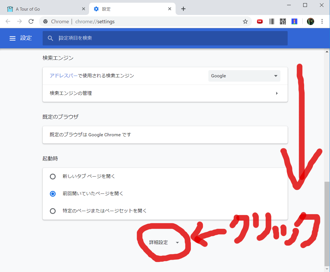Viewport: 330px width, 272px height.
Task: Select 新しいタブ ページを開く radio option
Action: (x=53, y=177)
